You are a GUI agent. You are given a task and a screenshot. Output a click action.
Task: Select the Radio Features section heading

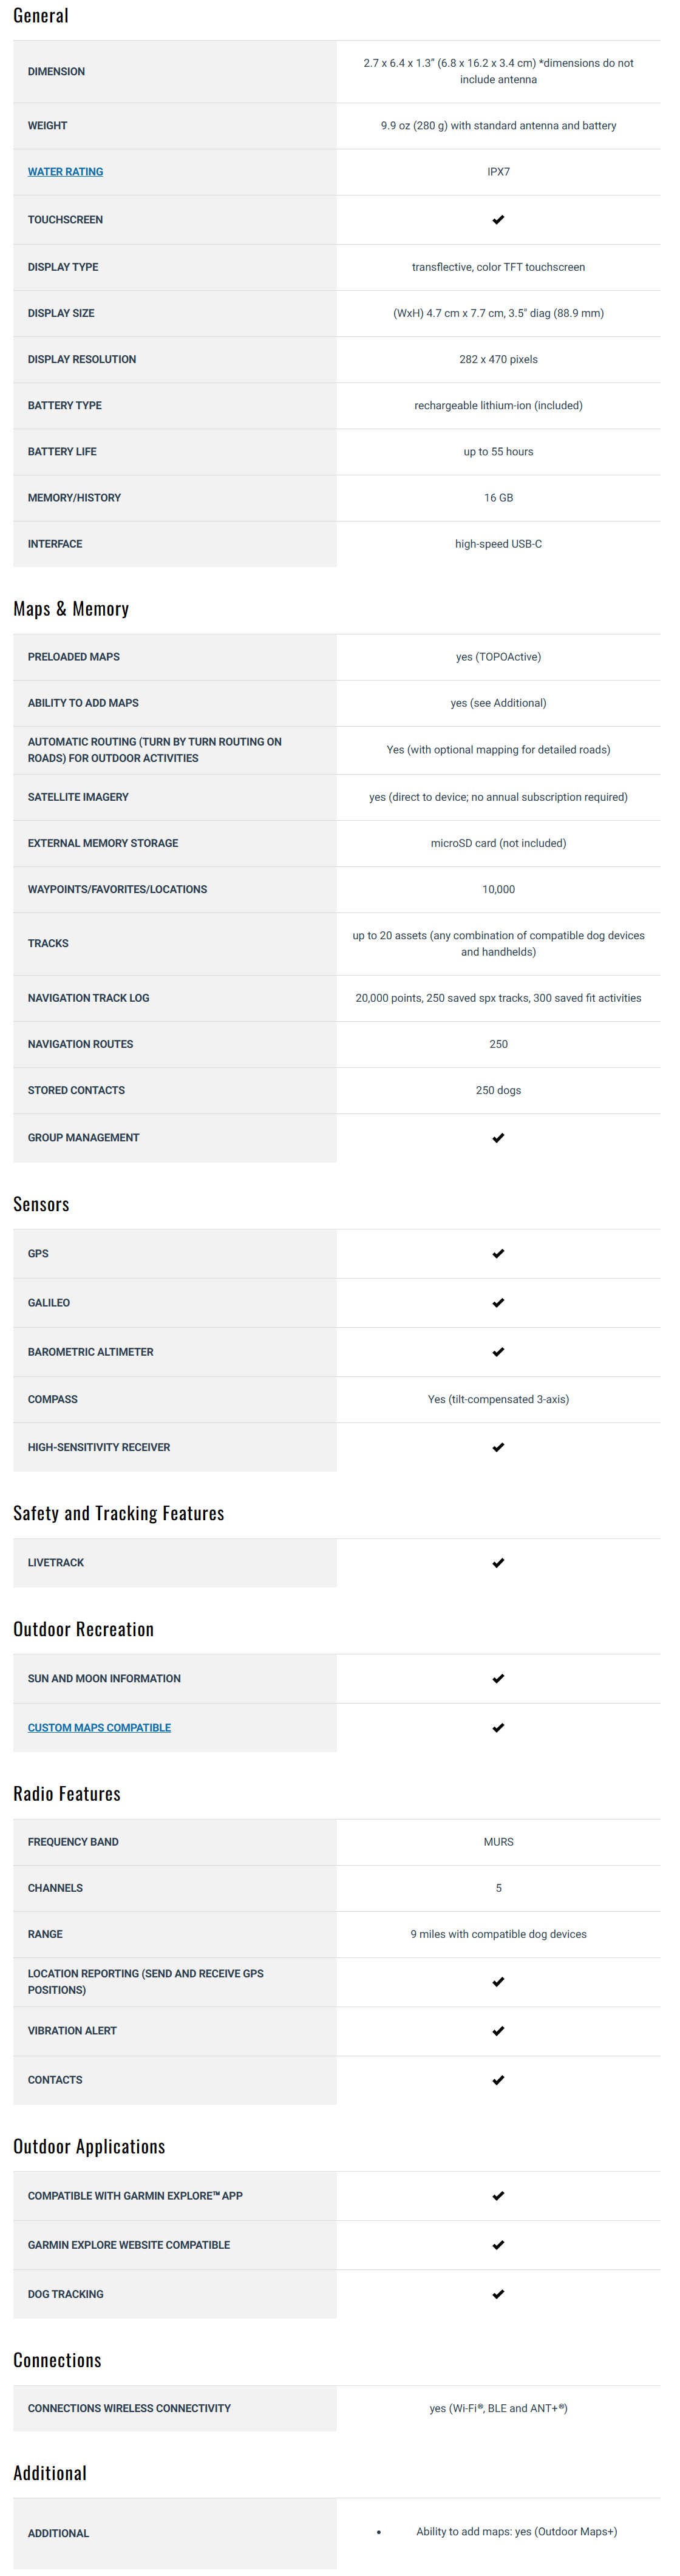coord(67,1794)
